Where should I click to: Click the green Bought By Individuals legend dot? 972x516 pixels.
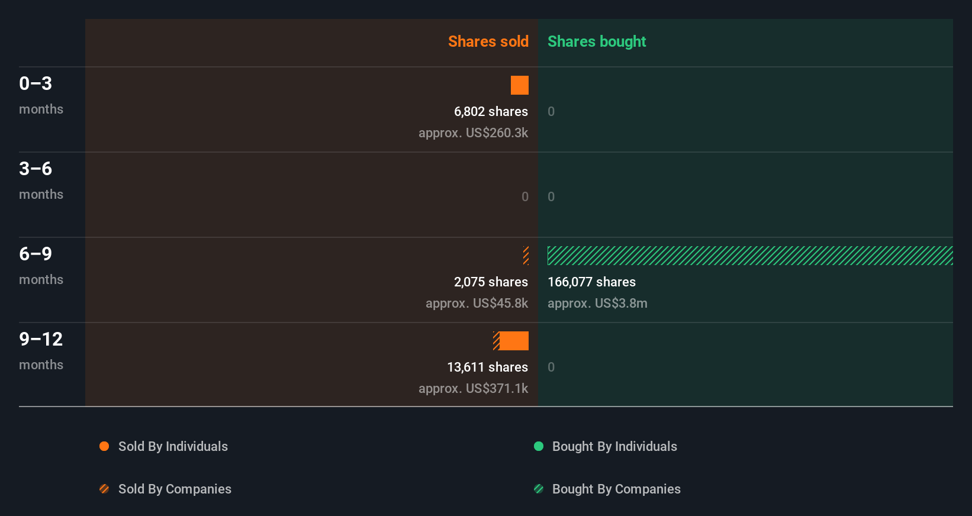pyautogui.click(x=539, y=446)
